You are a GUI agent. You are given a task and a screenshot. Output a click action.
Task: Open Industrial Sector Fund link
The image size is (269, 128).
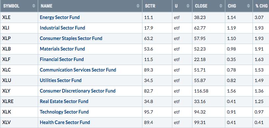click(62, 28)
